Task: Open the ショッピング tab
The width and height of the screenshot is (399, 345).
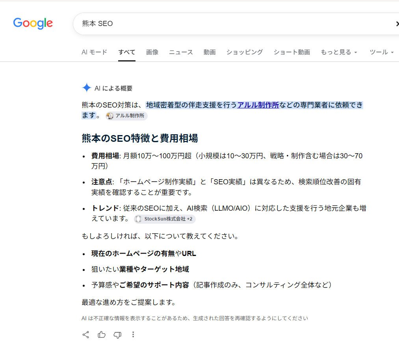Action: 245,52
